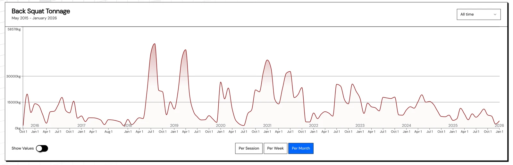Click the 2022 year label
513x165 pixels.
coord(314,126)
